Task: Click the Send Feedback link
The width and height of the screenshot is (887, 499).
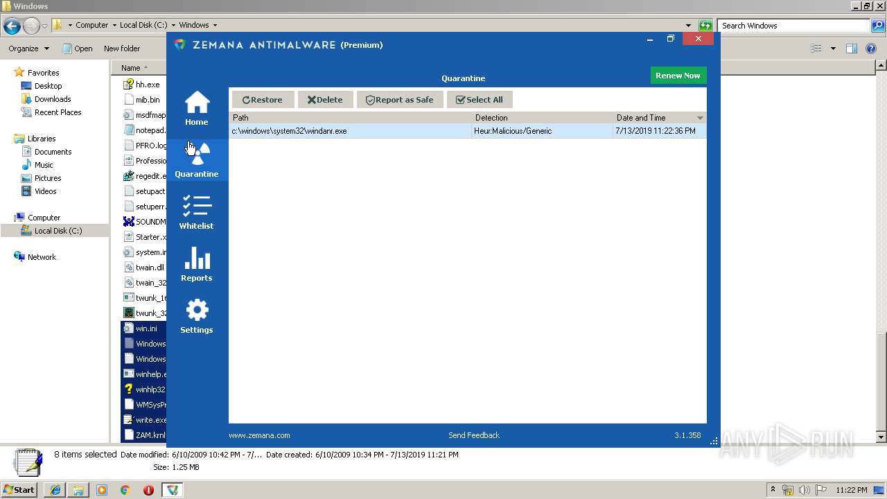Action: [x=474, y=435]
